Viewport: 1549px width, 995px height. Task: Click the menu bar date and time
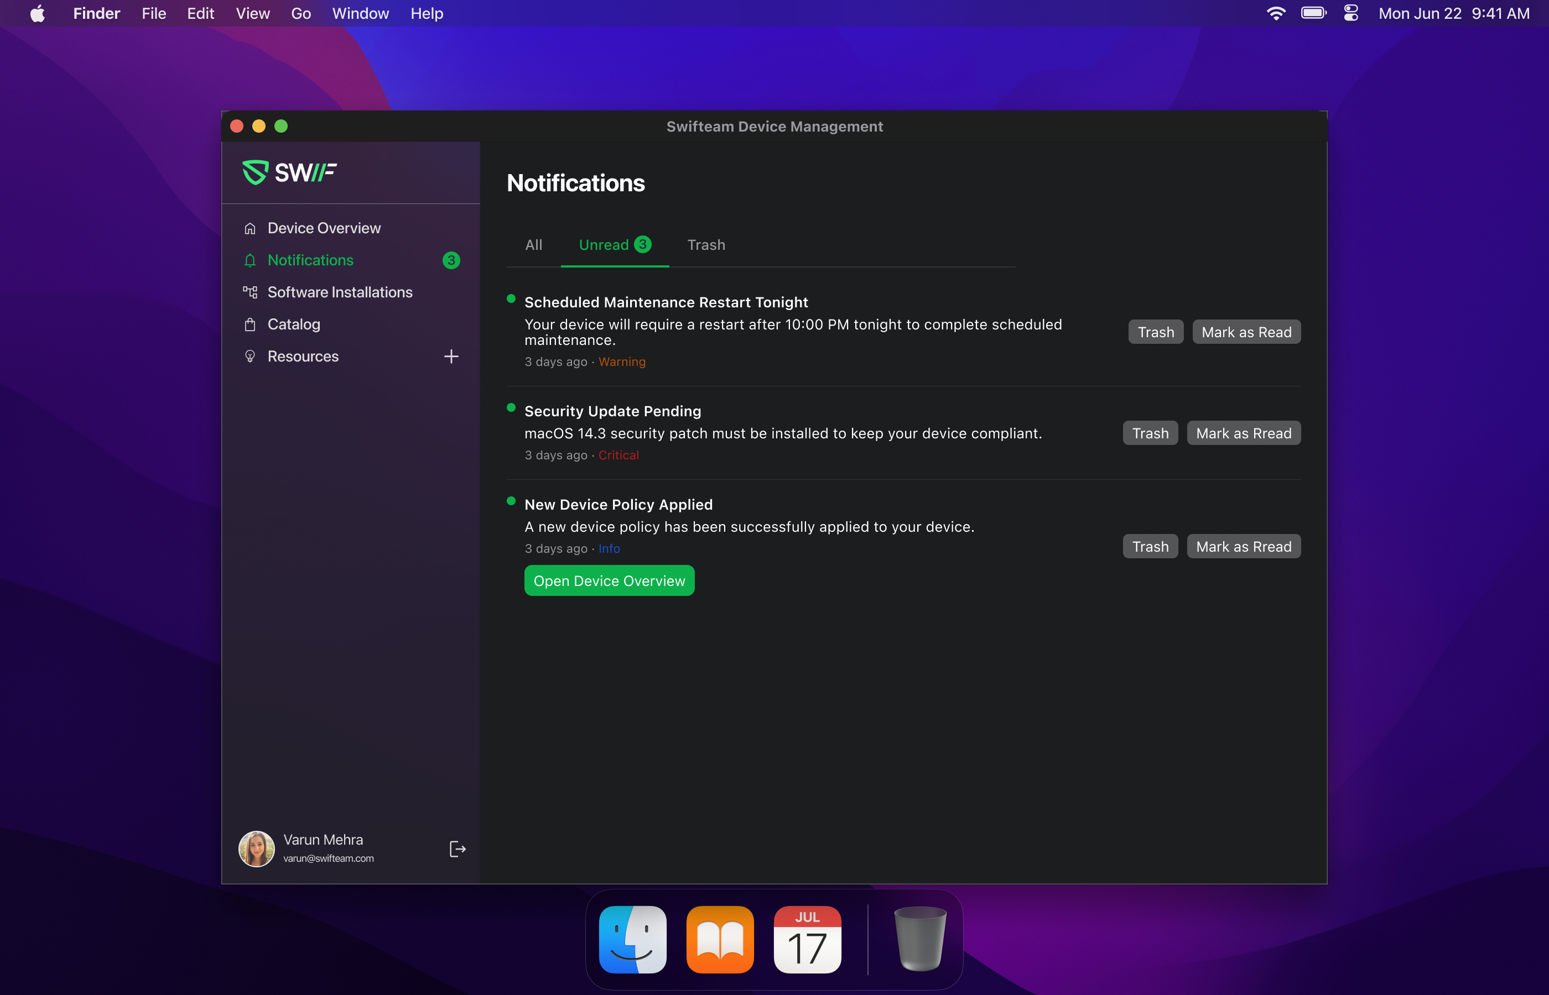pos(1454,14)
